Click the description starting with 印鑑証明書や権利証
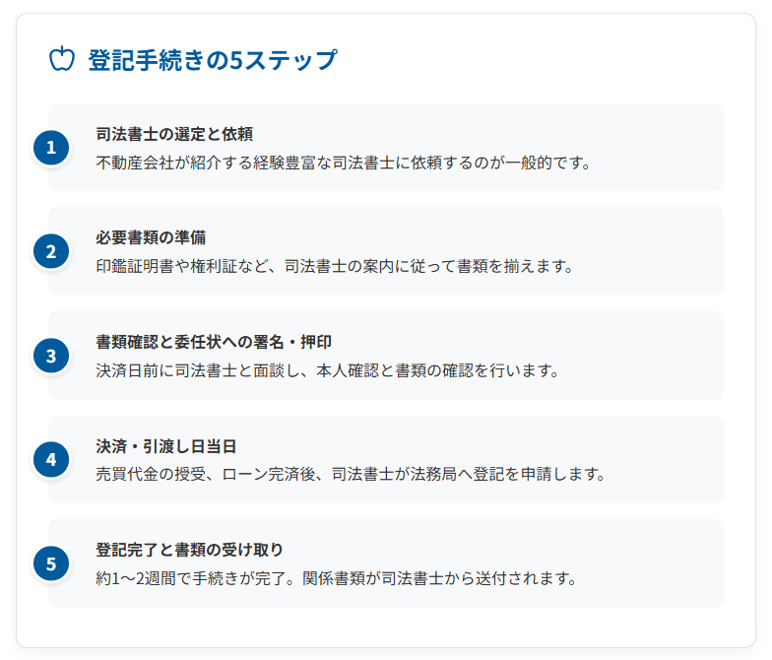This screenshot has width=772, height=660. pyautogui.click(x=335, y=266)
